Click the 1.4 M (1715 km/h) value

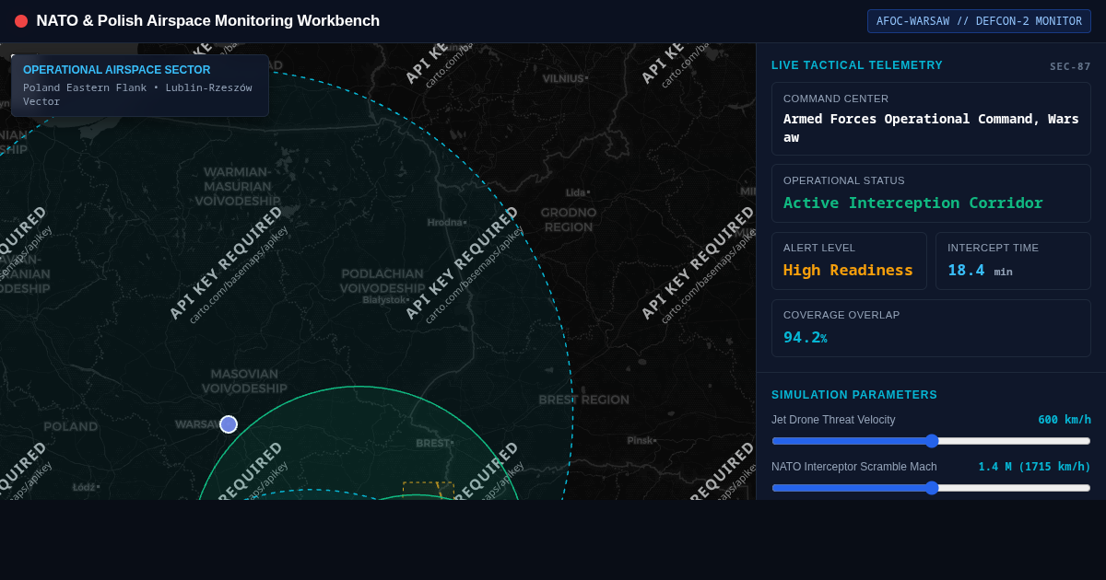tap(1035, 467)
